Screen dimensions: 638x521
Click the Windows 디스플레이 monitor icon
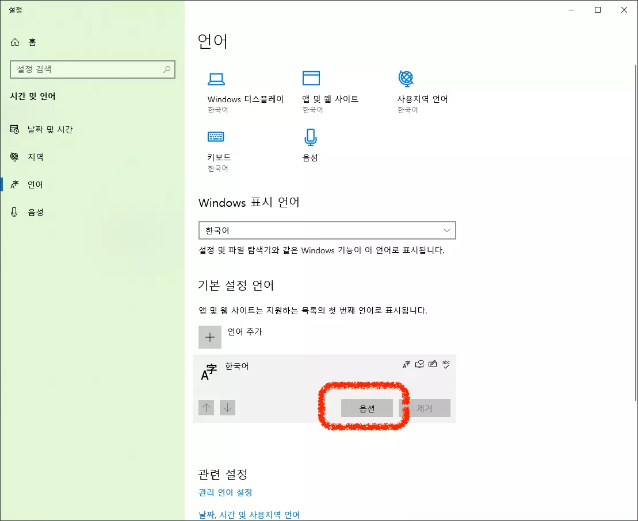coord(216,78)
